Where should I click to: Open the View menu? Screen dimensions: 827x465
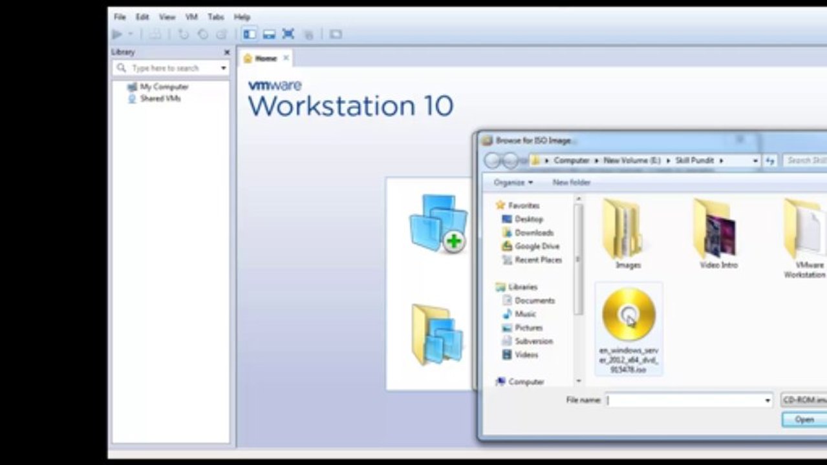click(167, 17)
